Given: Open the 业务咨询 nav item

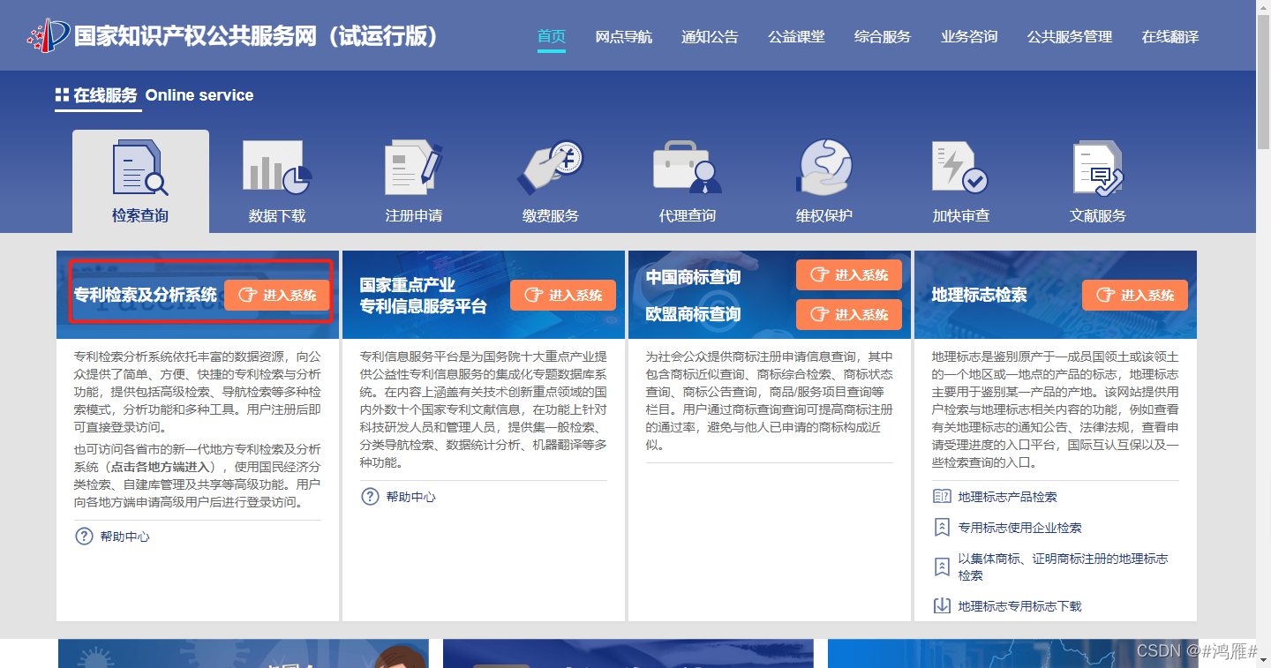Looking at the screenshot, I should pos(969,37).
